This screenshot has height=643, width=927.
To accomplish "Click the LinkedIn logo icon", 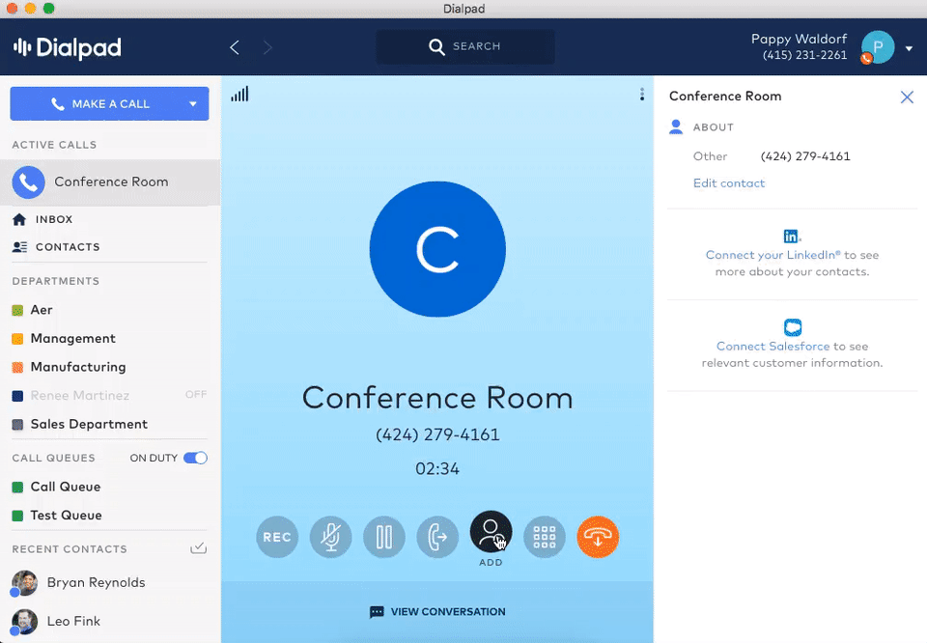I will [791, 237].
